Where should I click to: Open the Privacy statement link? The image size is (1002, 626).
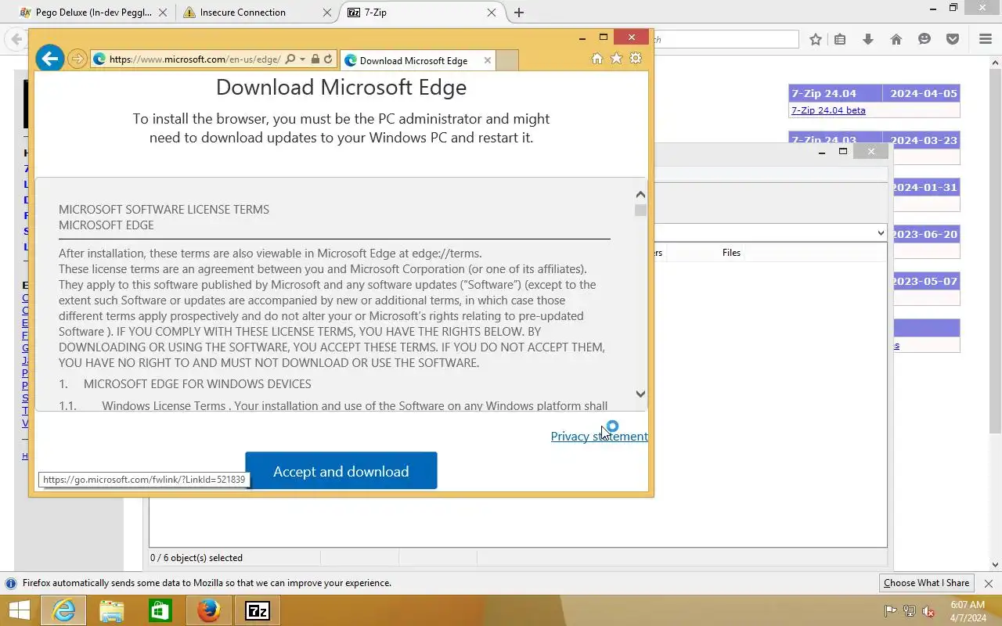click(599, 436)
